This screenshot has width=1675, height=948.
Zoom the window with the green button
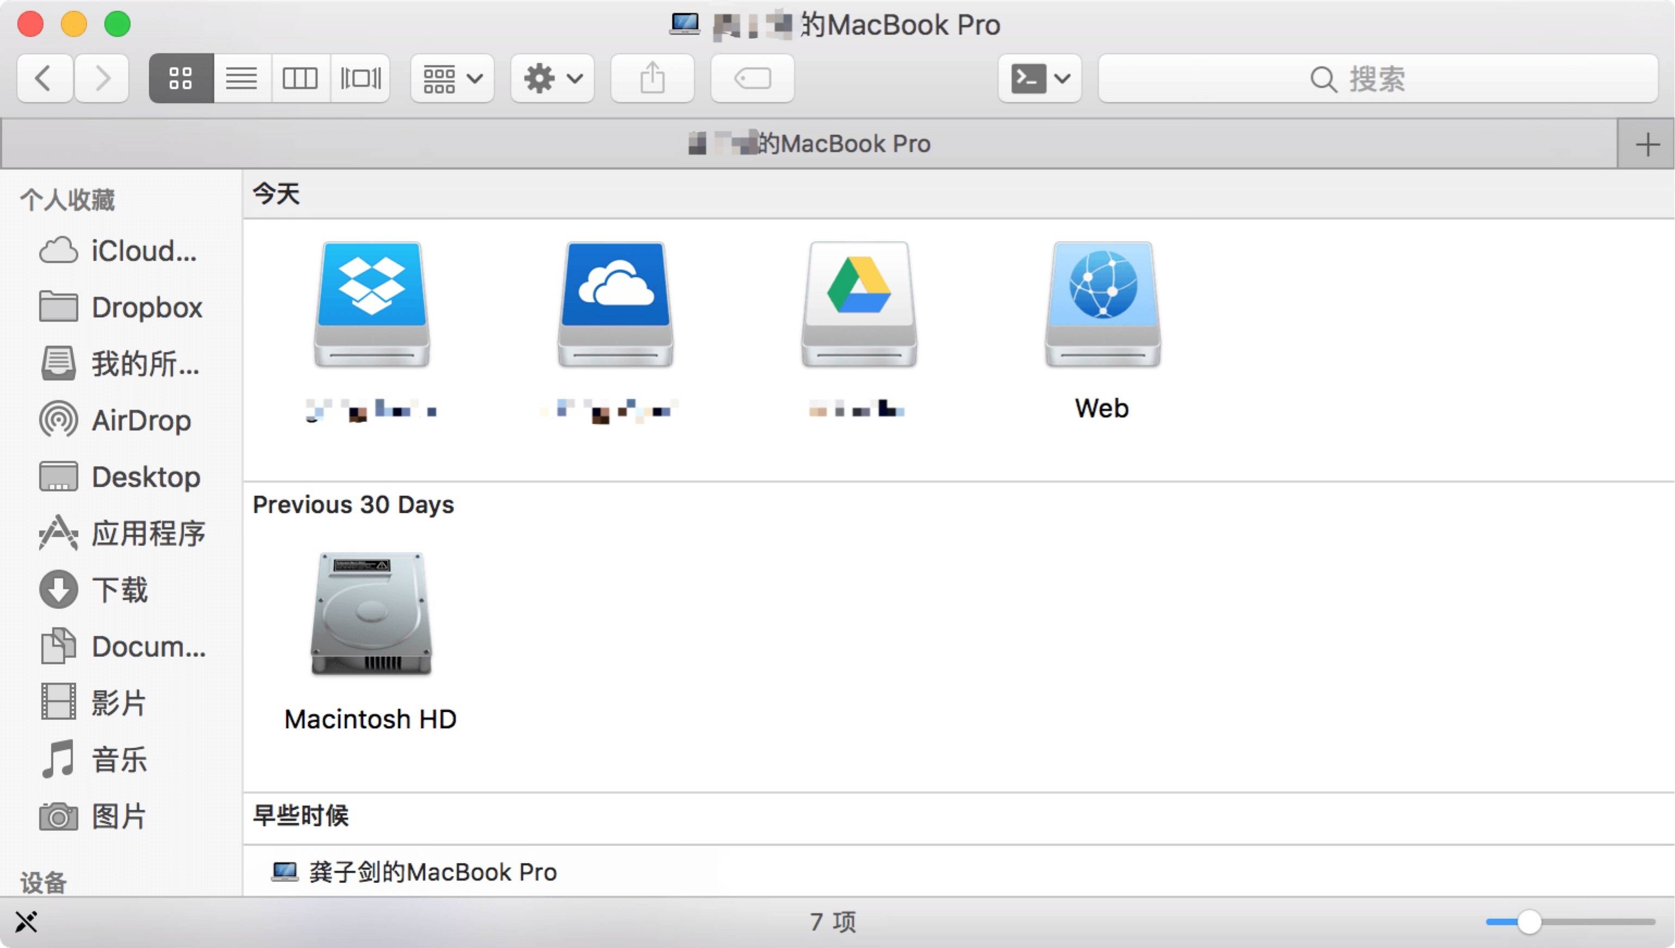(118, 25)
